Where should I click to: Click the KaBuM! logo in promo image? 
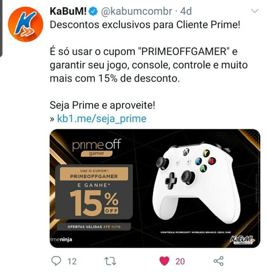[x=242, y=240]
